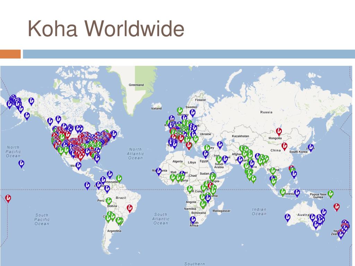Open the blue marker in Mexico
The image size is (355, 266).
78,166
